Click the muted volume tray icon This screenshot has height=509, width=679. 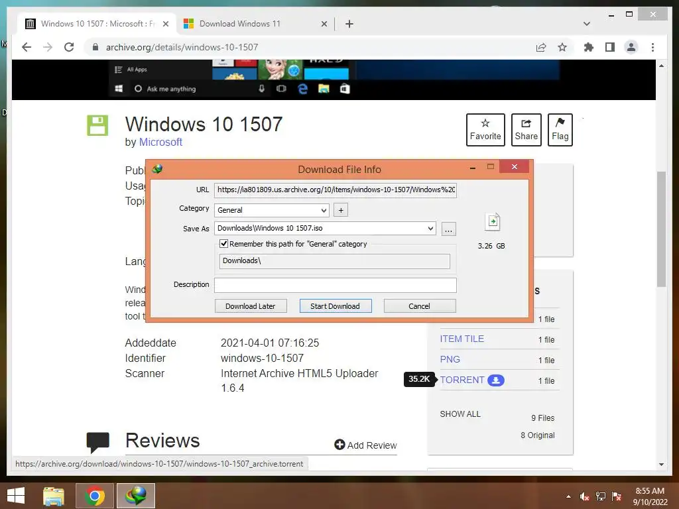[584, 496]
